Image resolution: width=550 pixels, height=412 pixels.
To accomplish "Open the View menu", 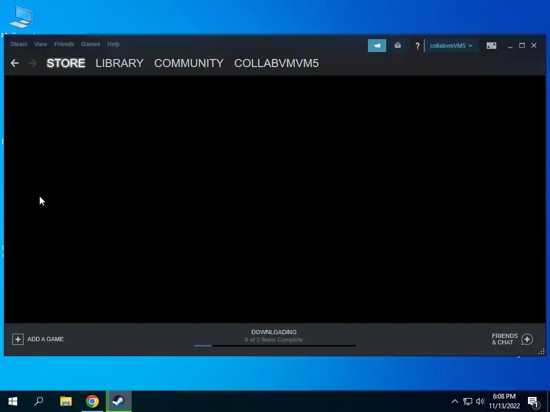I will pos(41,44).
